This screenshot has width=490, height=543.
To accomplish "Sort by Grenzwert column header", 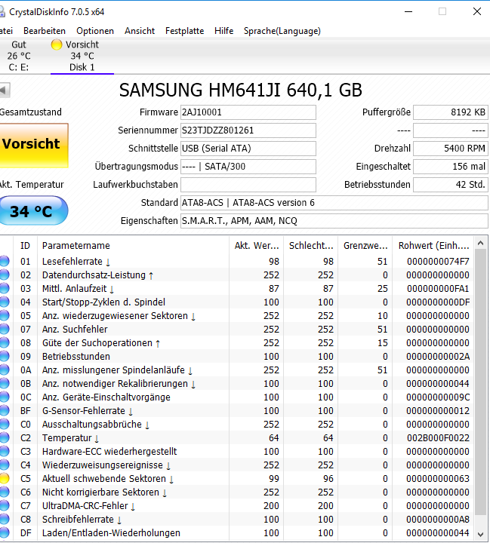I will [x=365, y=246].
